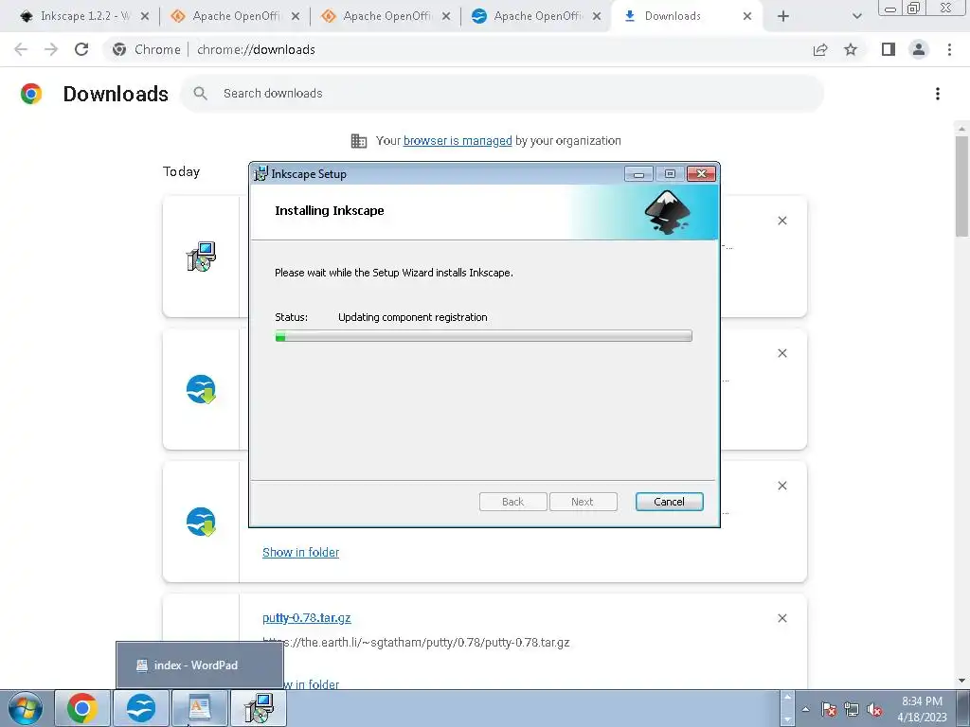Click the OpenOffice taskbar icon
970x727 pixels.
tap(141, 708)
